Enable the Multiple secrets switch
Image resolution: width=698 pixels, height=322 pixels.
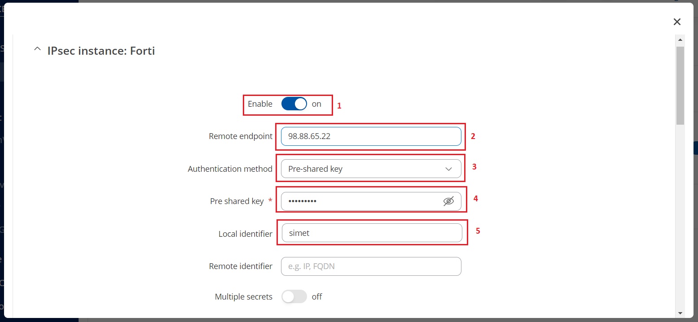tap(294, 297)
